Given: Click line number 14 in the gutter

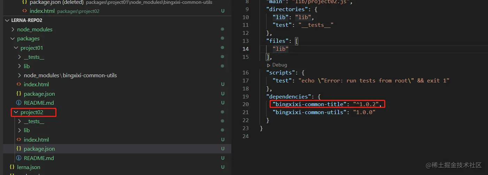Looking at the screenshot, I should [246, 49].
